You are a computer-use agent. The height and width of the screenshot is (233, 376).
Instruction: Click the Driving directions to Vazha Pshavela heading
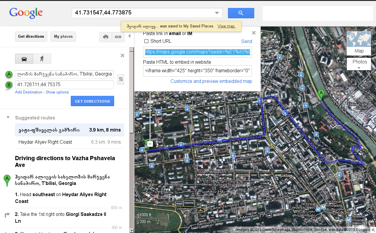click(x=65, y=162)
